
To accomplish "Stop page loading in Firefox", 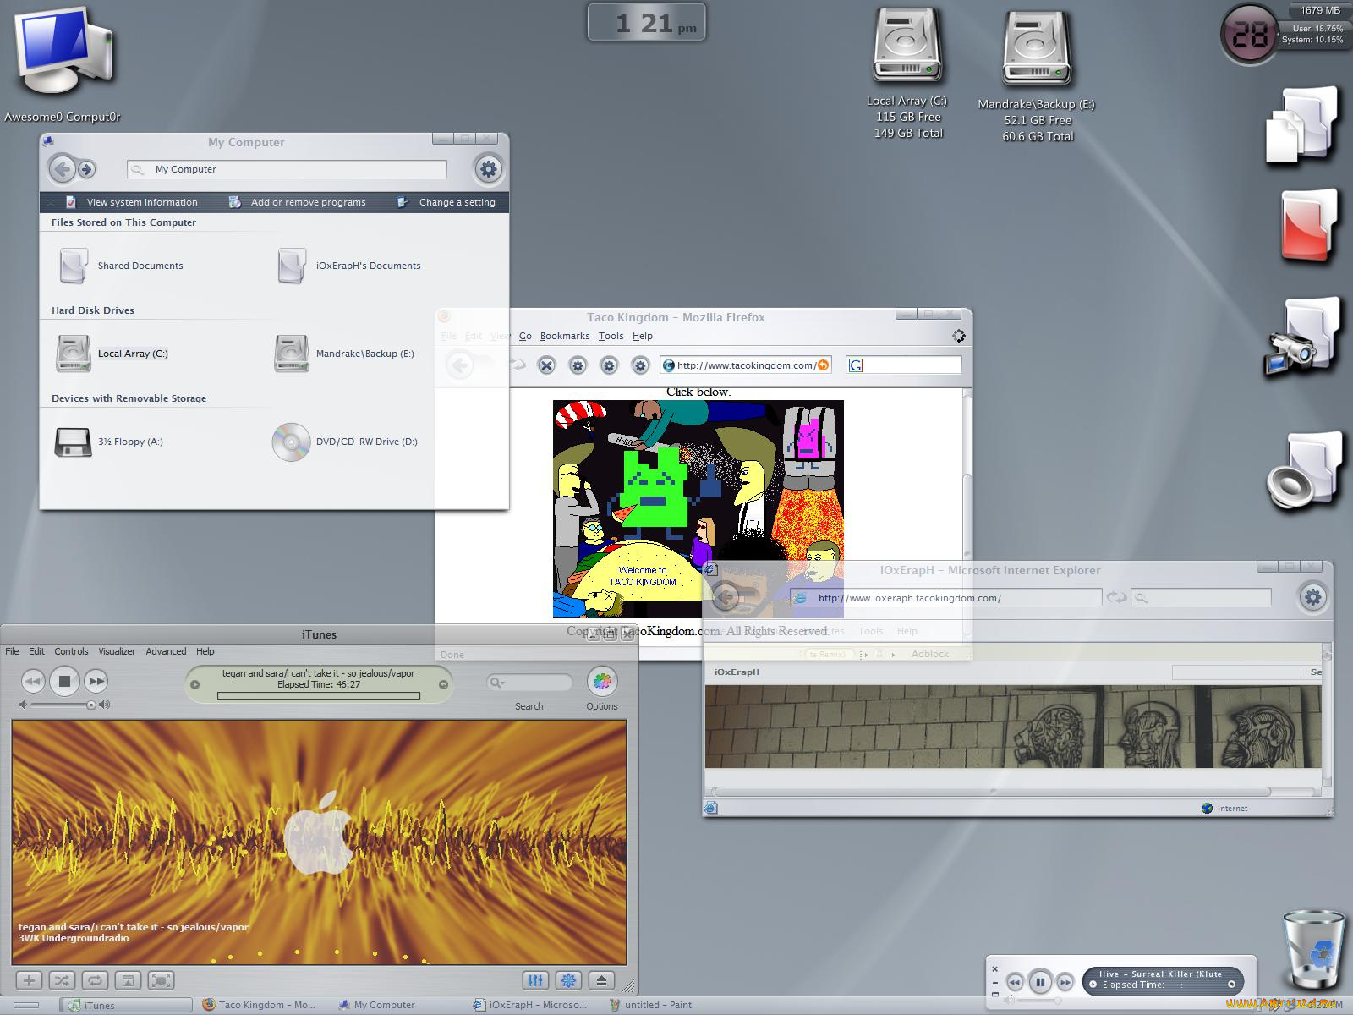I will click(547, 365).
